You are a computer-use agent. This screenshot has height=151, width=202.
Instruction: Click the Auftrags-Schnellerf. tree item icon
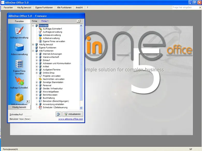[40, 29]
